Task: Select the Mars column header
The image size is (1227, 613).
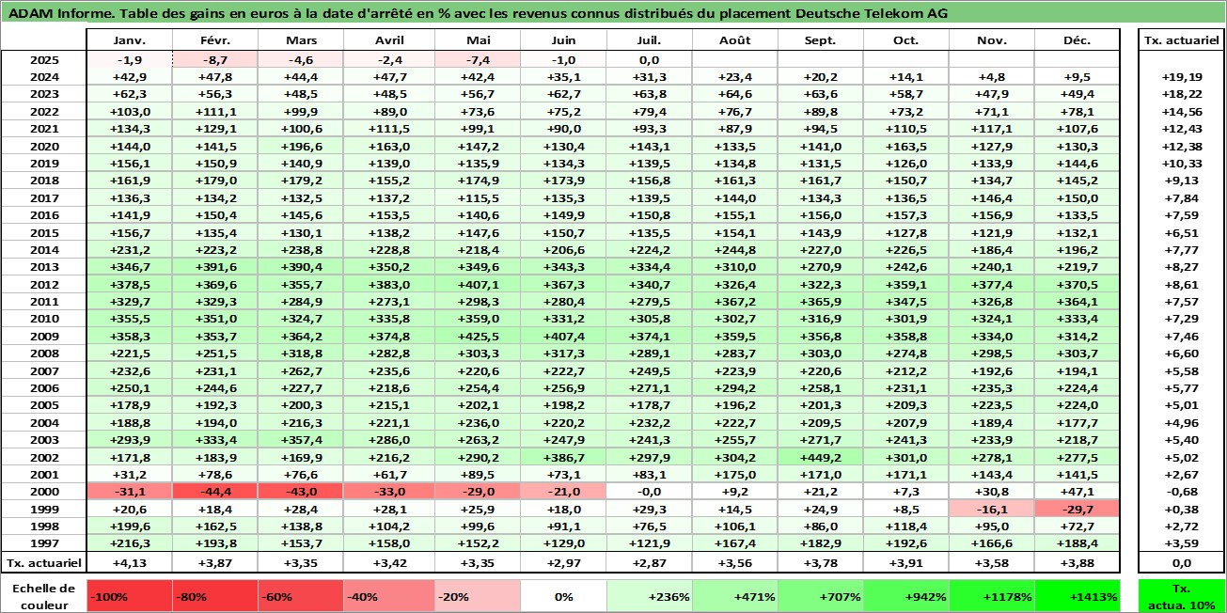Action: [301, 41]
